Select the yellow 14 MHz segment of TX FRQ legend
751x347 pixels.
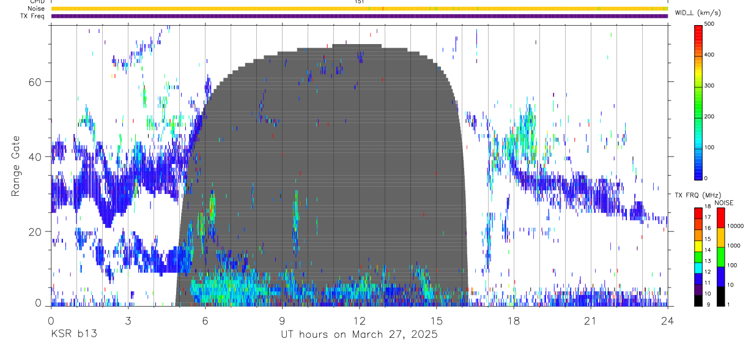click(698, 246)
